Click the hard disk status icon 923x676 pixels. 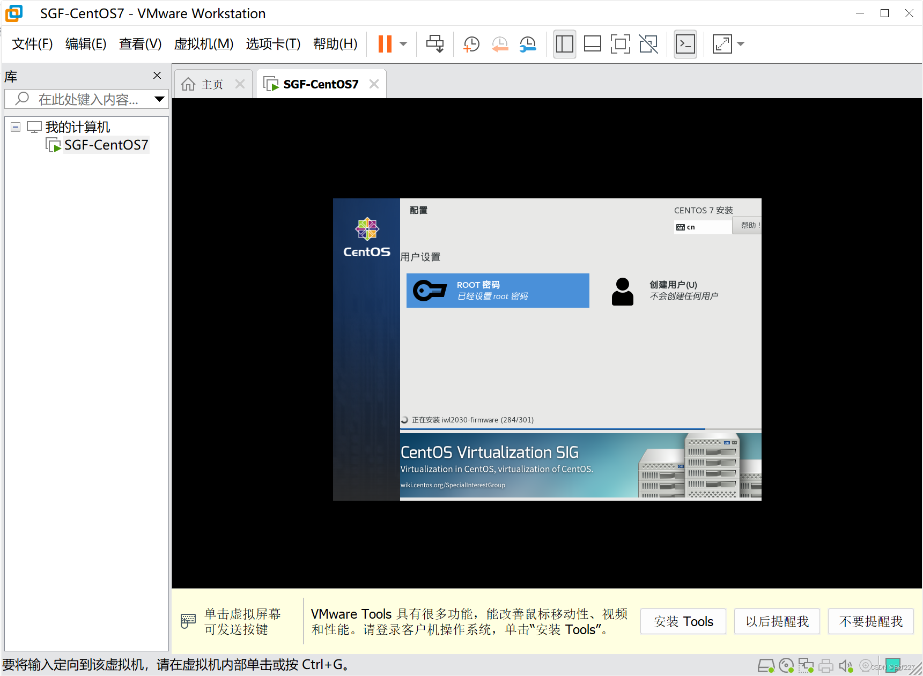coord(766,666)
